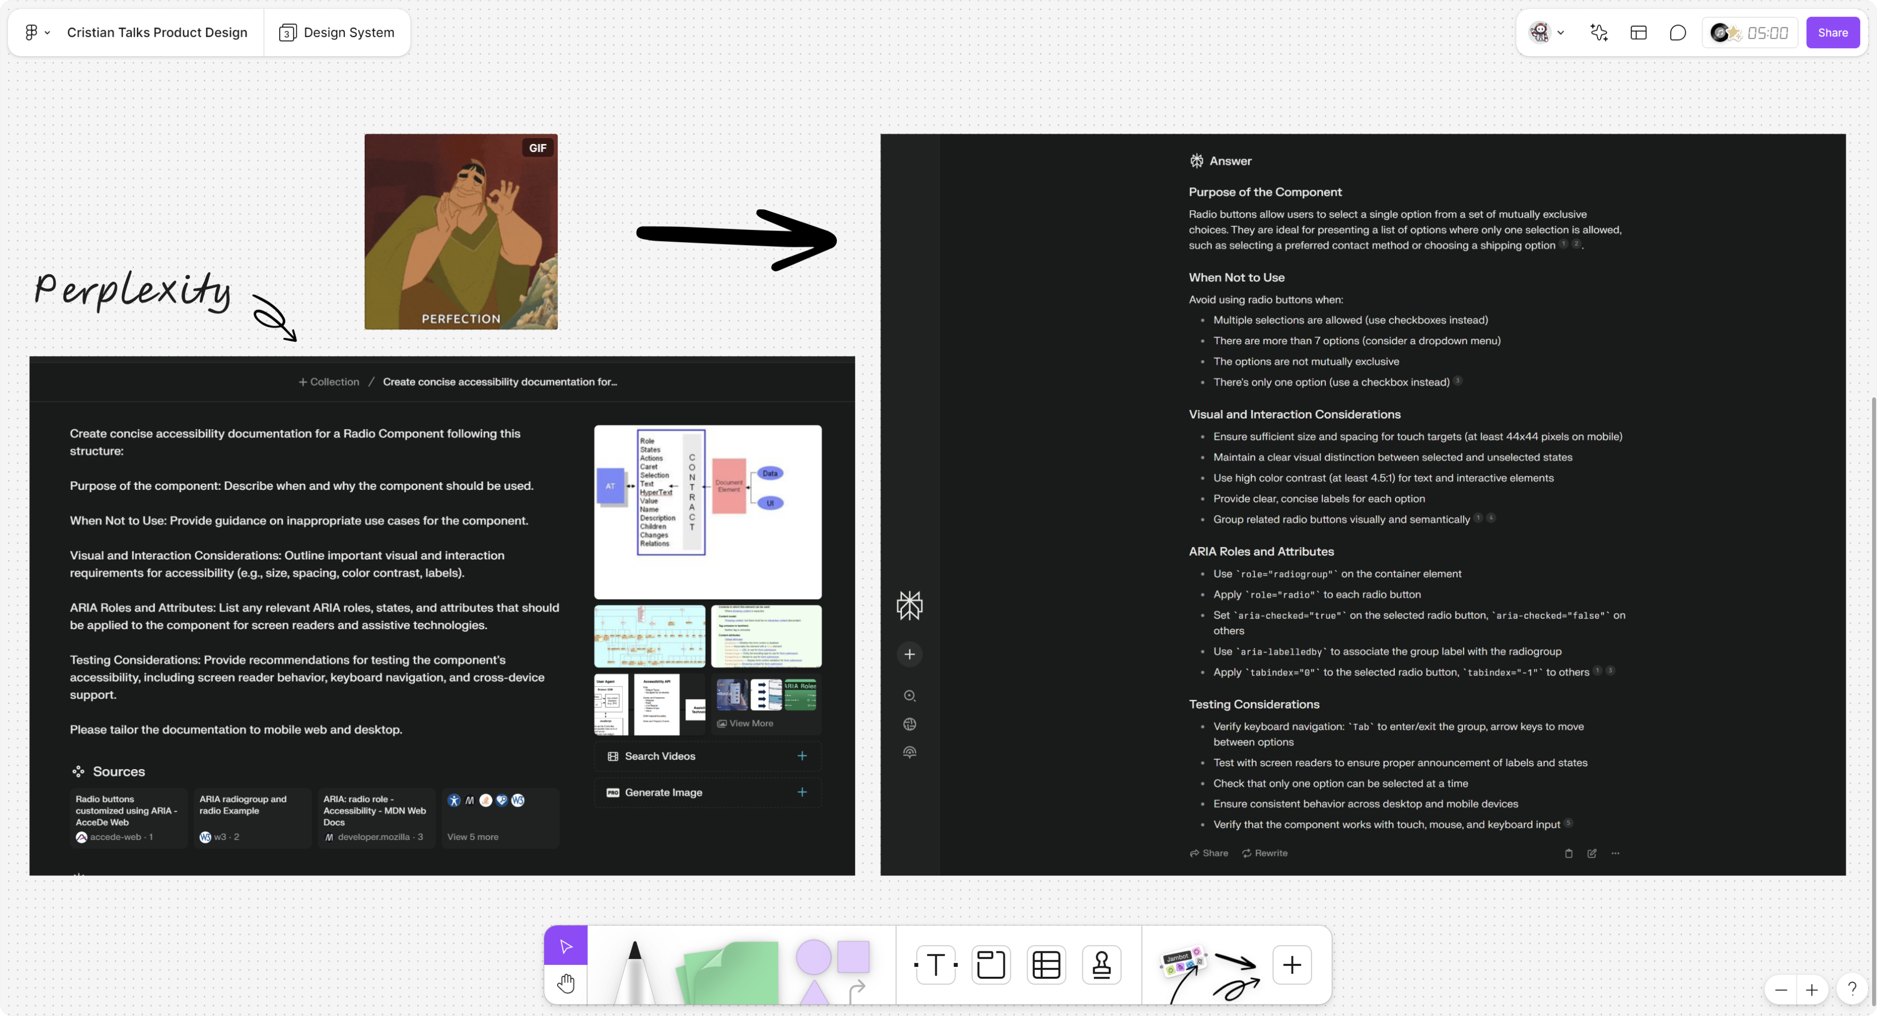
Task: Open the AI actions sparkle icon
Action: [x=1599, y=33]
